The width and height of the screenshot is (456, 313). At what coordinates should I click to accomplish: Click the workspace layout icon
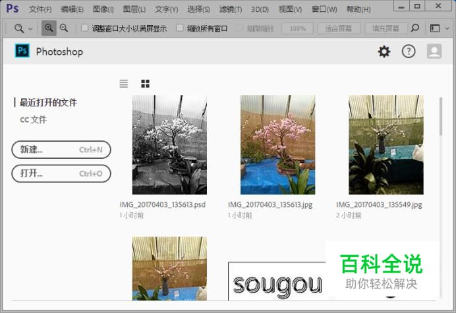435,28
